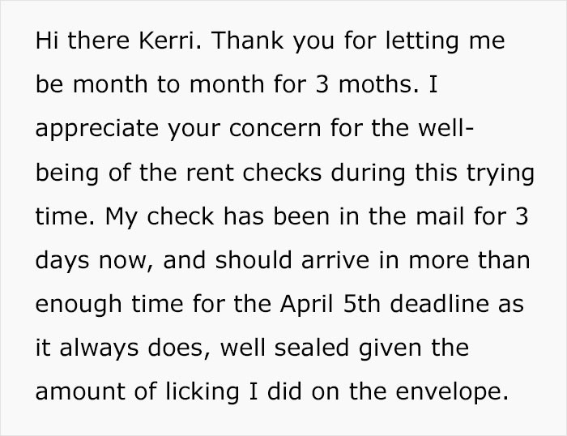Click the word "being" starting fourth line
The width and height of the screenshot is (567, 436).
[67, 173]
